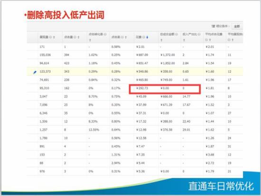Select the ¥292.73 cell in red box

pyautogui.click(x=142, y=88)
